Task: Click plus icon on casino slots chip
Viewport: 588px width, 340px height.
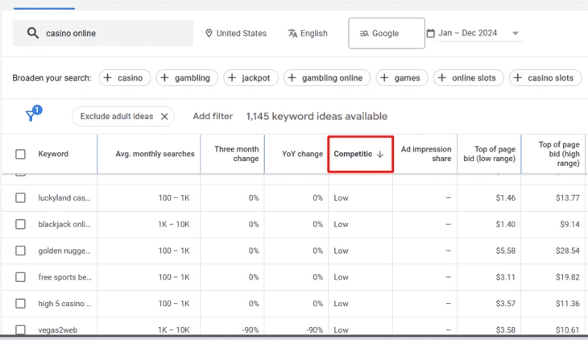Action: pos(518,77)
